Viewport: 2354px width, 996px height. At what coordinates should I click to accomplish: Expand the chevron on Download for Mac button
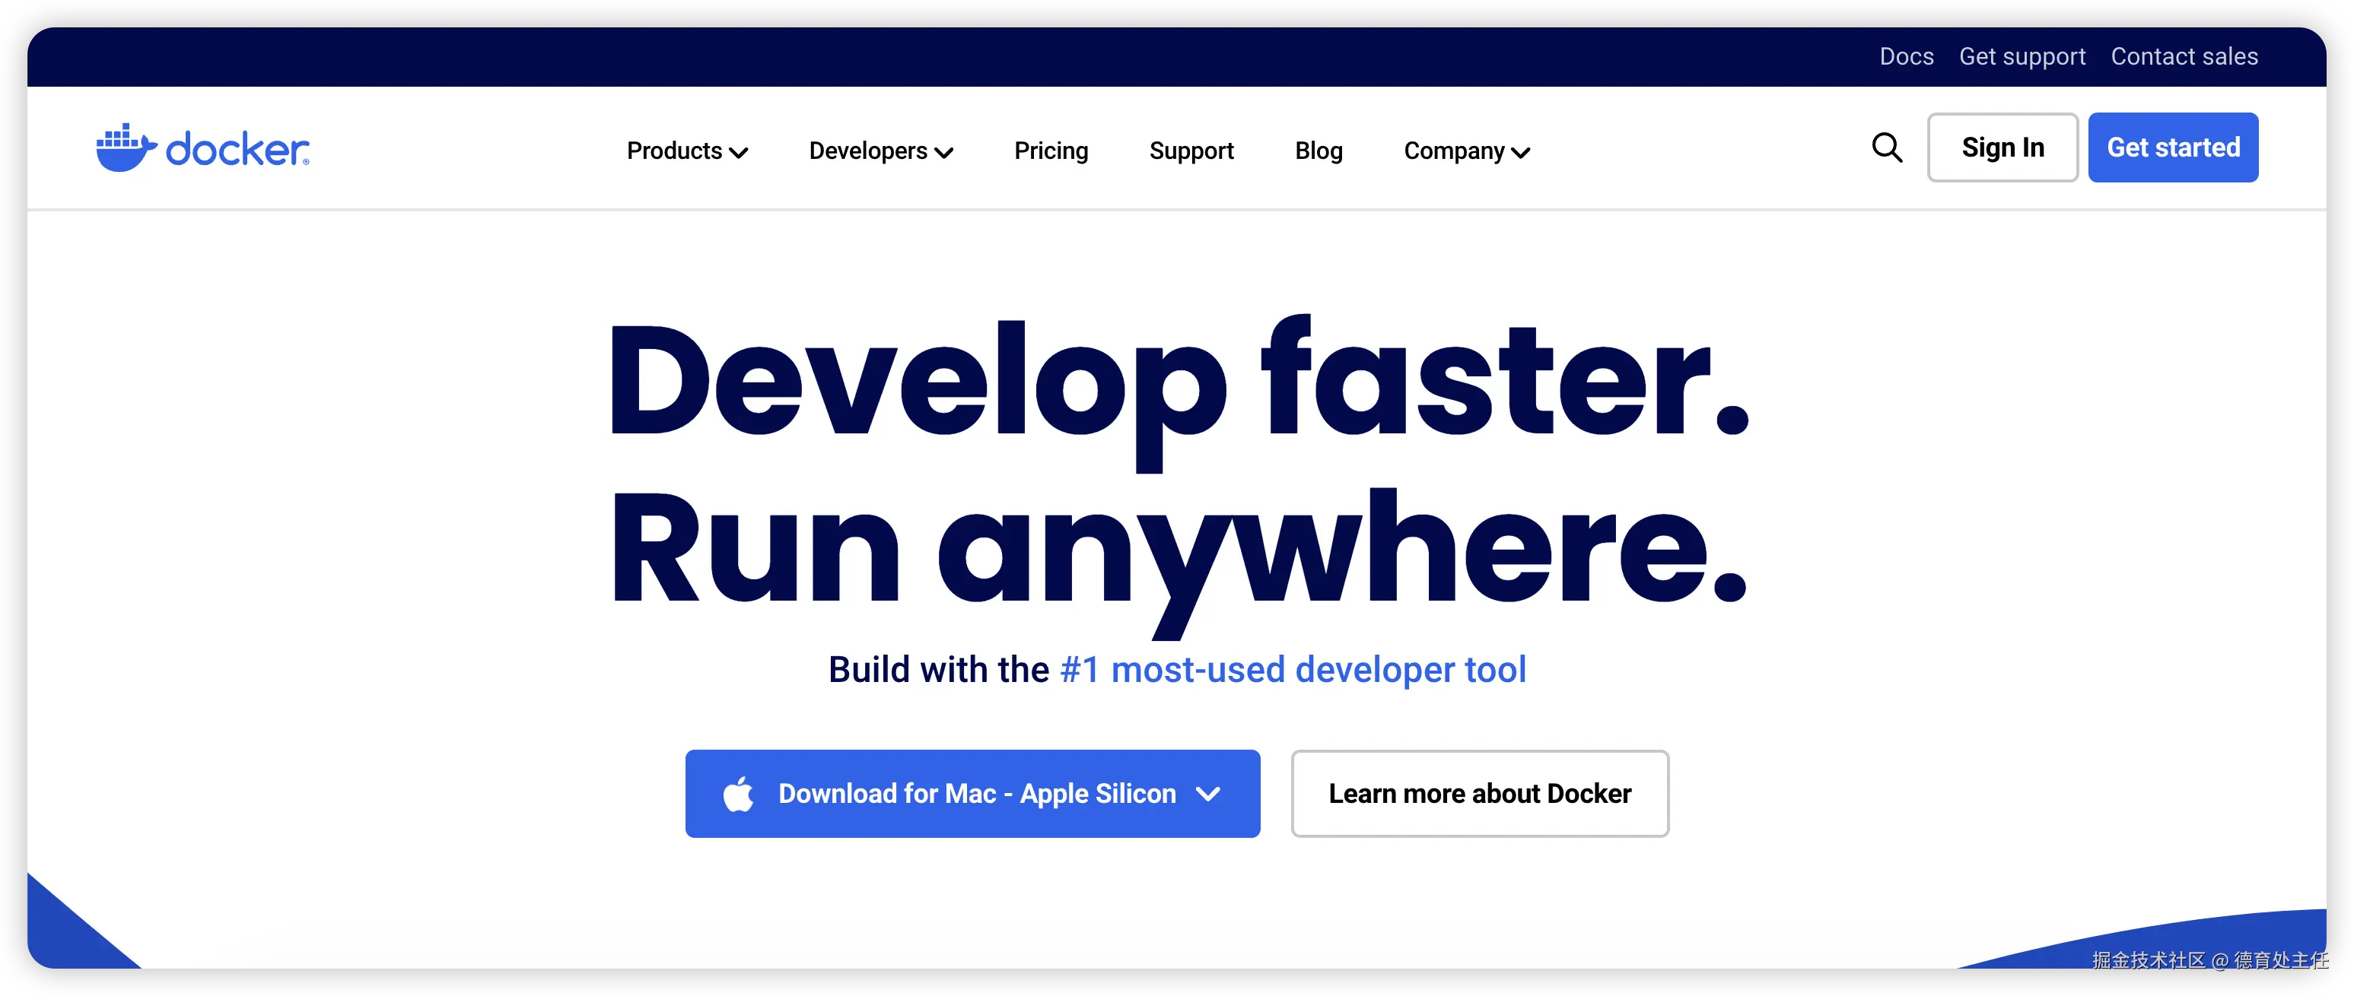[x=1208, y=793]
